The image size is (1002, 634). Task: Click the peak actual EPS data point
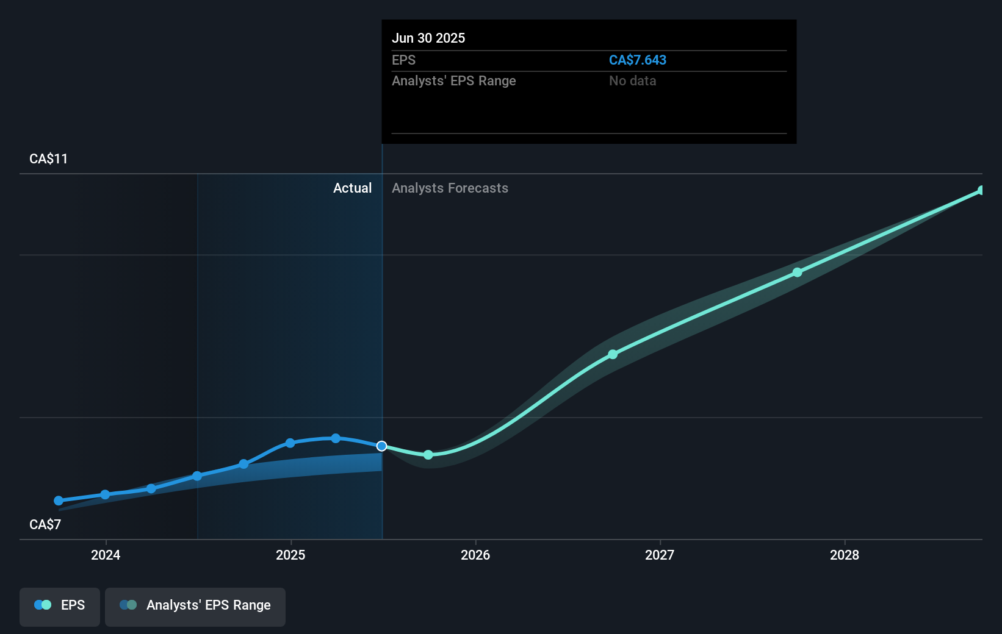coord(335,438)
